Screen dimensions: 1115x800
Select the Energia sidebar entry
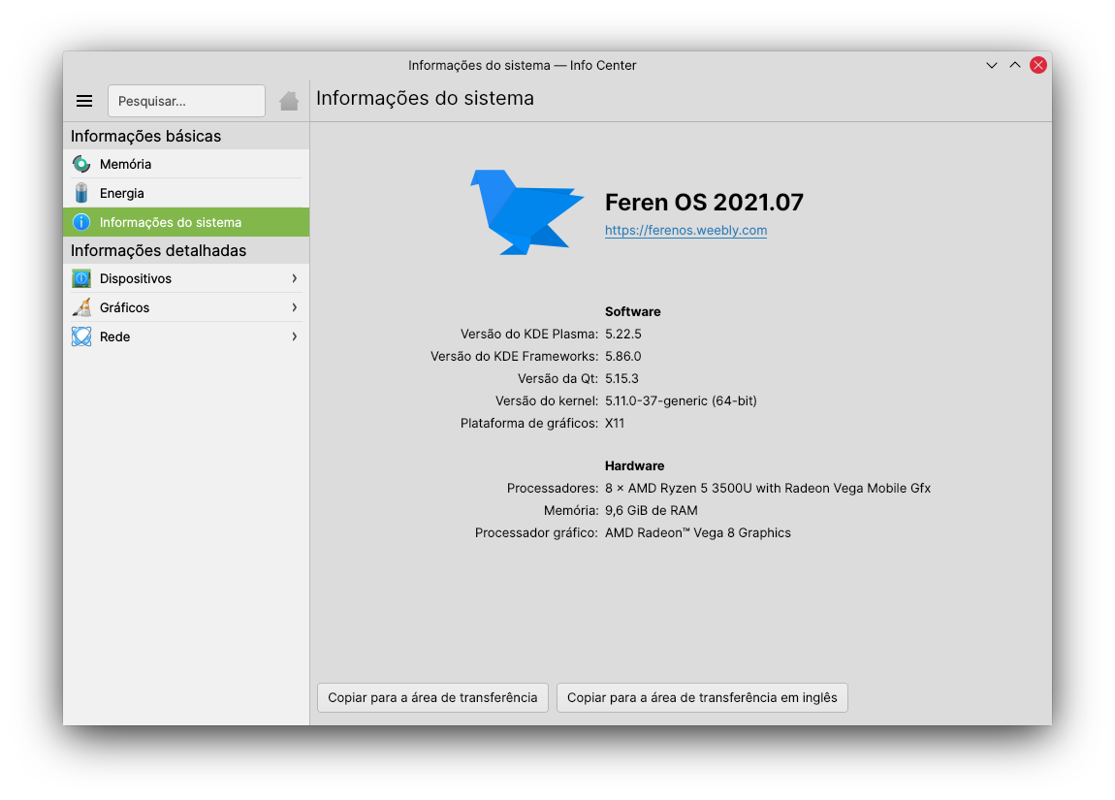tap(186, 193)
